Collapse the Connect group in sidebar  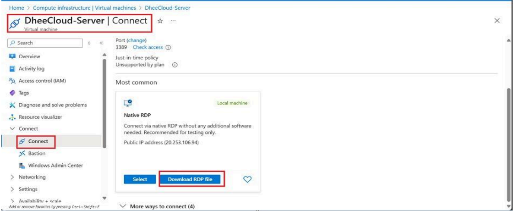pos(12,129)
